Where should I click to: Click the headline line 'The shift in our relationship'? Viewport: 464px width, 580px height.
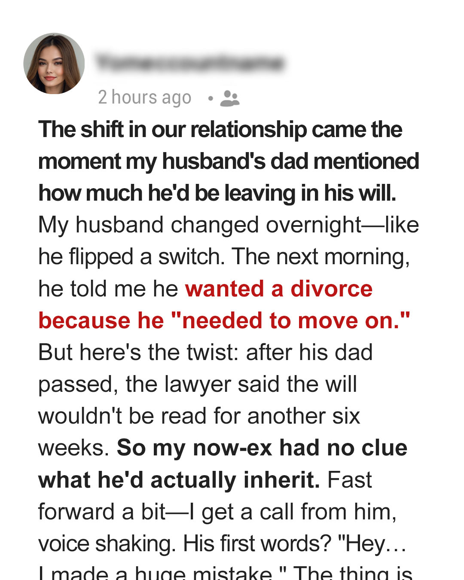tap(220, 129)
